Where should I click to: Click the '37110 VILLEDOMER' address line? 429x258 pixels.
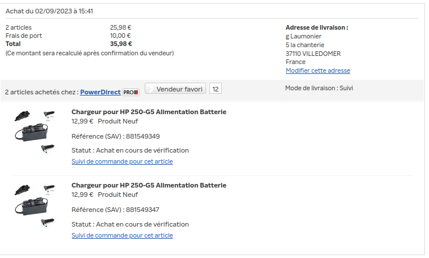tap(313, 54)
